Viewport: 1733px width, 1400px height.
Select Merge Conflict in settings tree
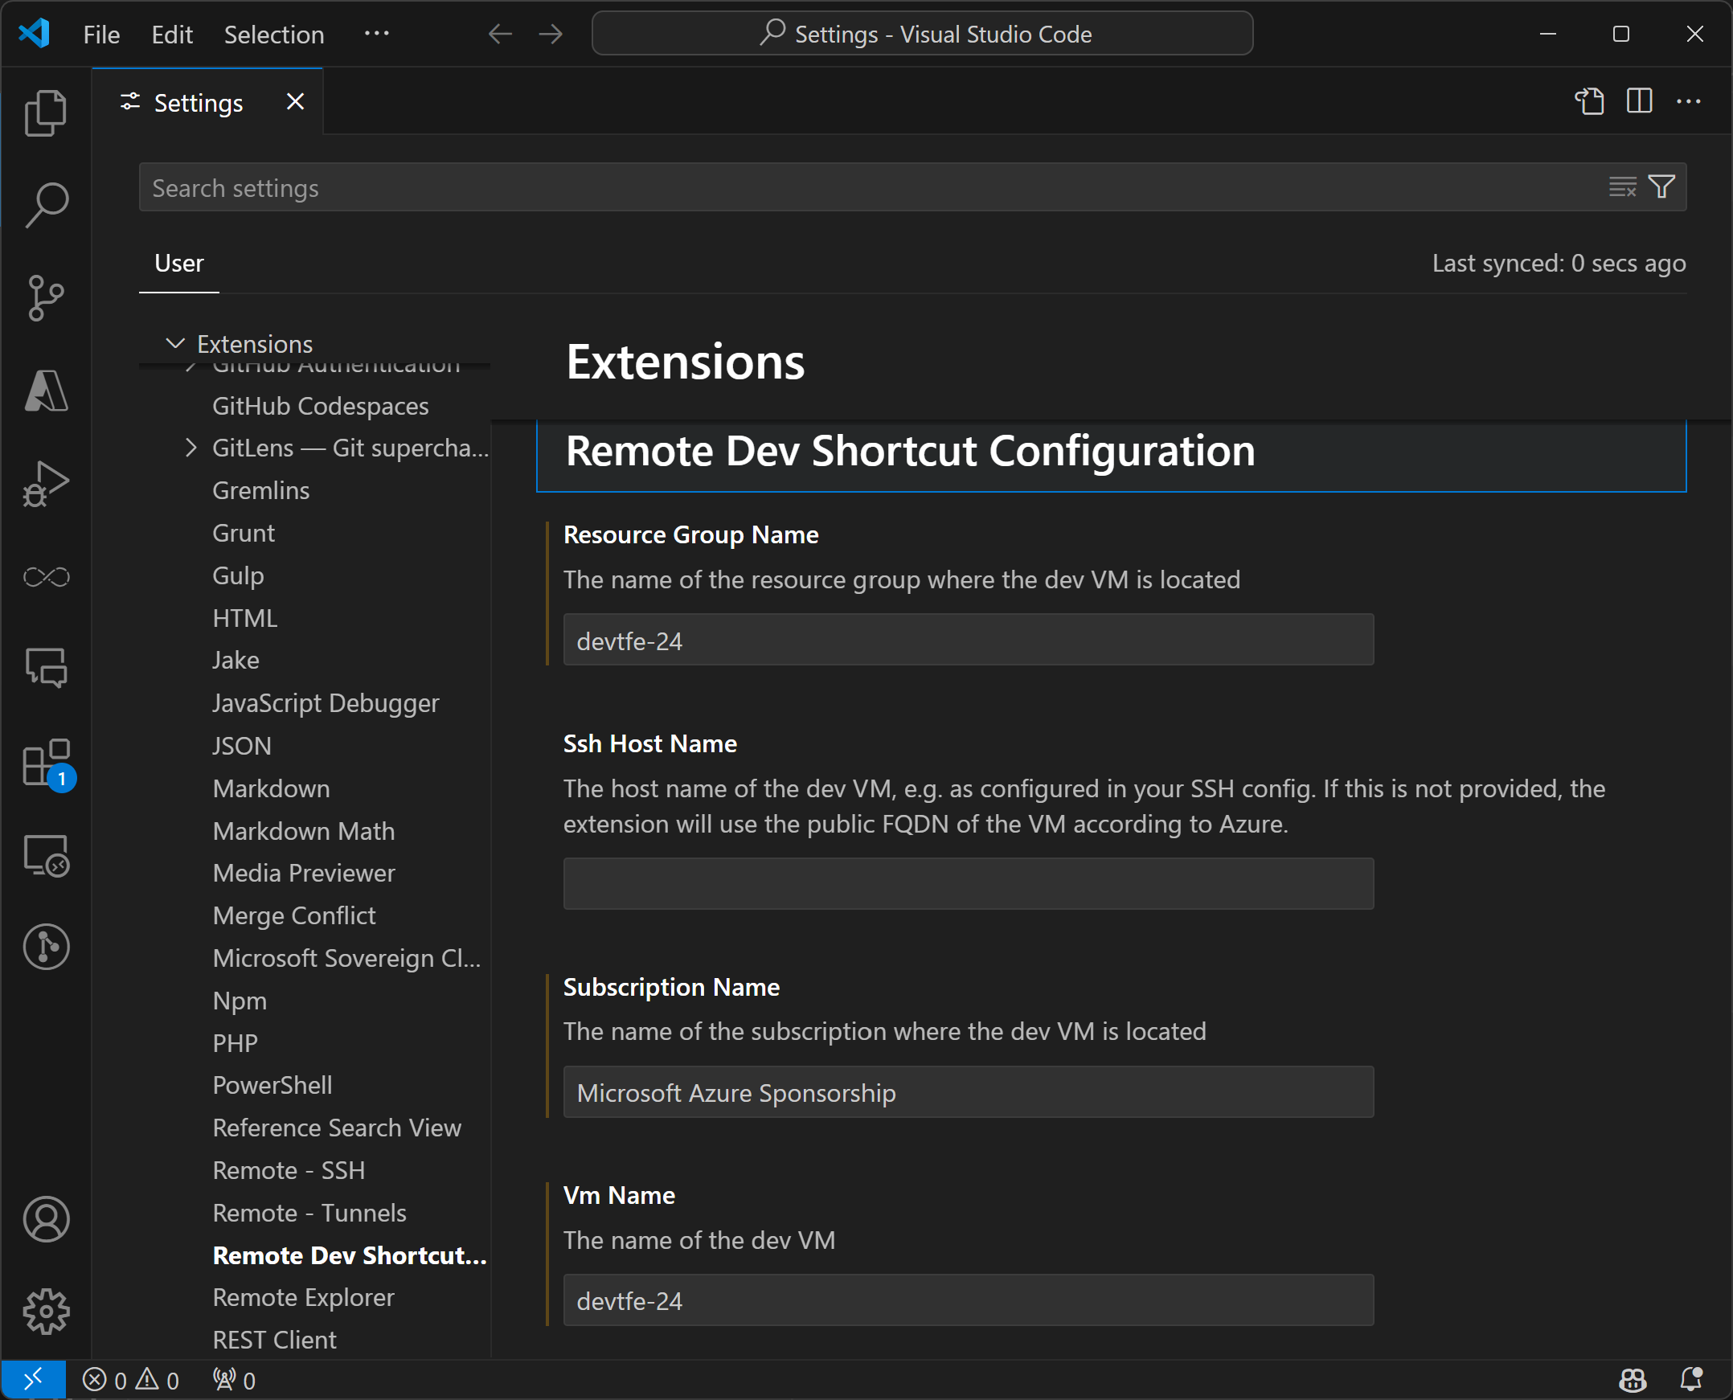coord(293,916)
